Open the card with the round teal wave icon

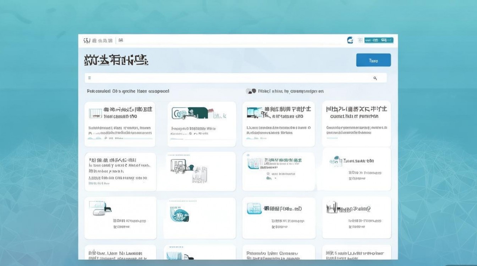coord(199,218)
